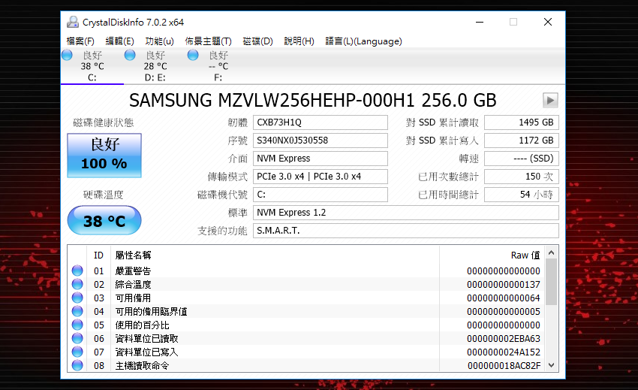
Task: Click the ID column header
Action: [98, 255]
